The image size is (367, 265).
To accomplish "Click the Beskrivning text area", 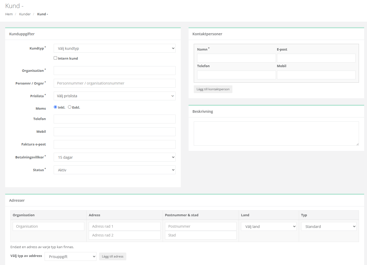I will tap(276, 134).
